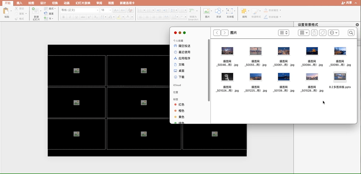Apply subscript X₂ formatting
This screenshot has height=174, width=361.
(x=96, y=17)
